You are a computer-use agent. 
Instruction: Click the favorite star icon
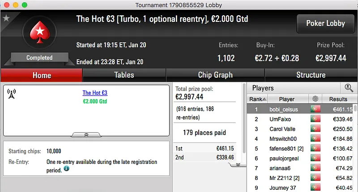click(x=6, y=18)
